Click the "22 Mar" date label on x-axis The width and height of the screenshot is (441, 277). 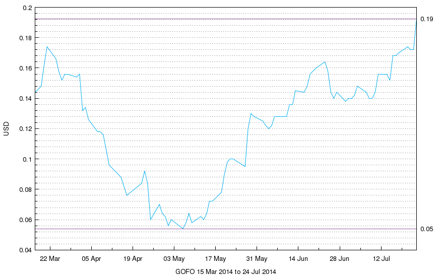50,259
